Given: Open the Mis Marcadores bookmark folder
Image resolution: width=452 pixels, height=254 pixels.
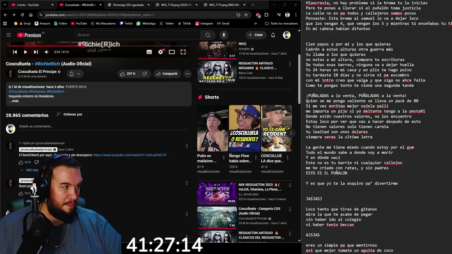Looking at the screenshot, I should pos(103,23).
